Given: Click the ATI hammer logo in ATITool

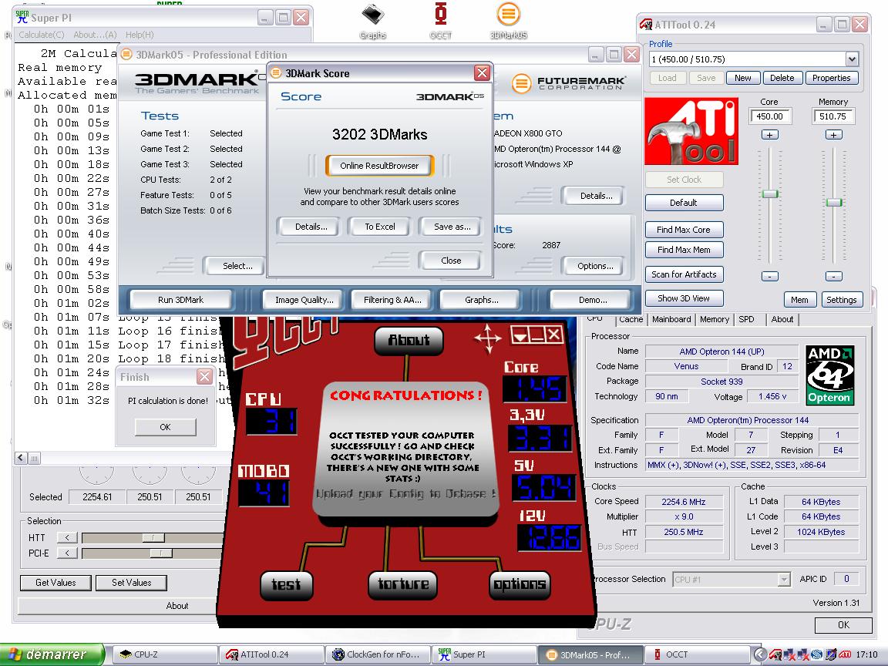Looking at the screenshot, I should [691, 131].
